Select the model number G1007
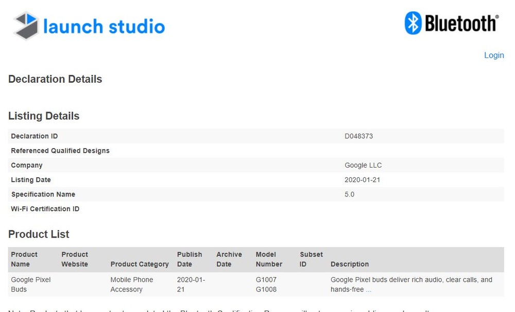The height and width of the screenshot is (312, 515). tap(266, 280)
